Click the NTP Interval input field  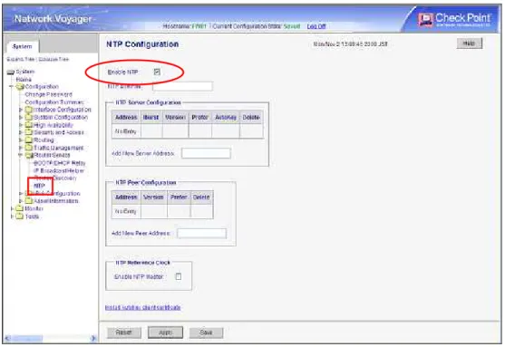tap(182, 86)
